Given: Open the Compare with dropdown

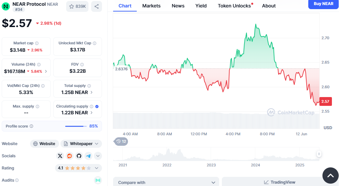Looking at the screenshot, I should pos(166,183).
